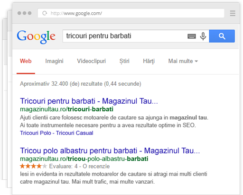
Task: Select the Web tab
Action: (x=26, y=61)
